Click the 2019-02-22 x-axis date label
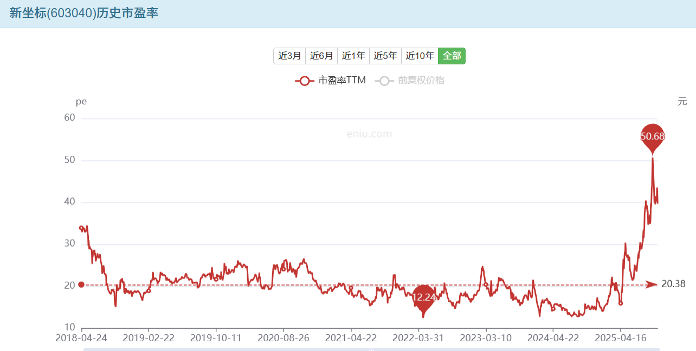696x351 pixels. coord(149,337)
